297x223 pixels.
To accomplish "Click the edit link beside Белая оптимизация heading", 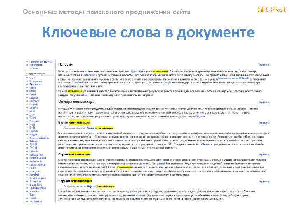I will click(264, 123).
